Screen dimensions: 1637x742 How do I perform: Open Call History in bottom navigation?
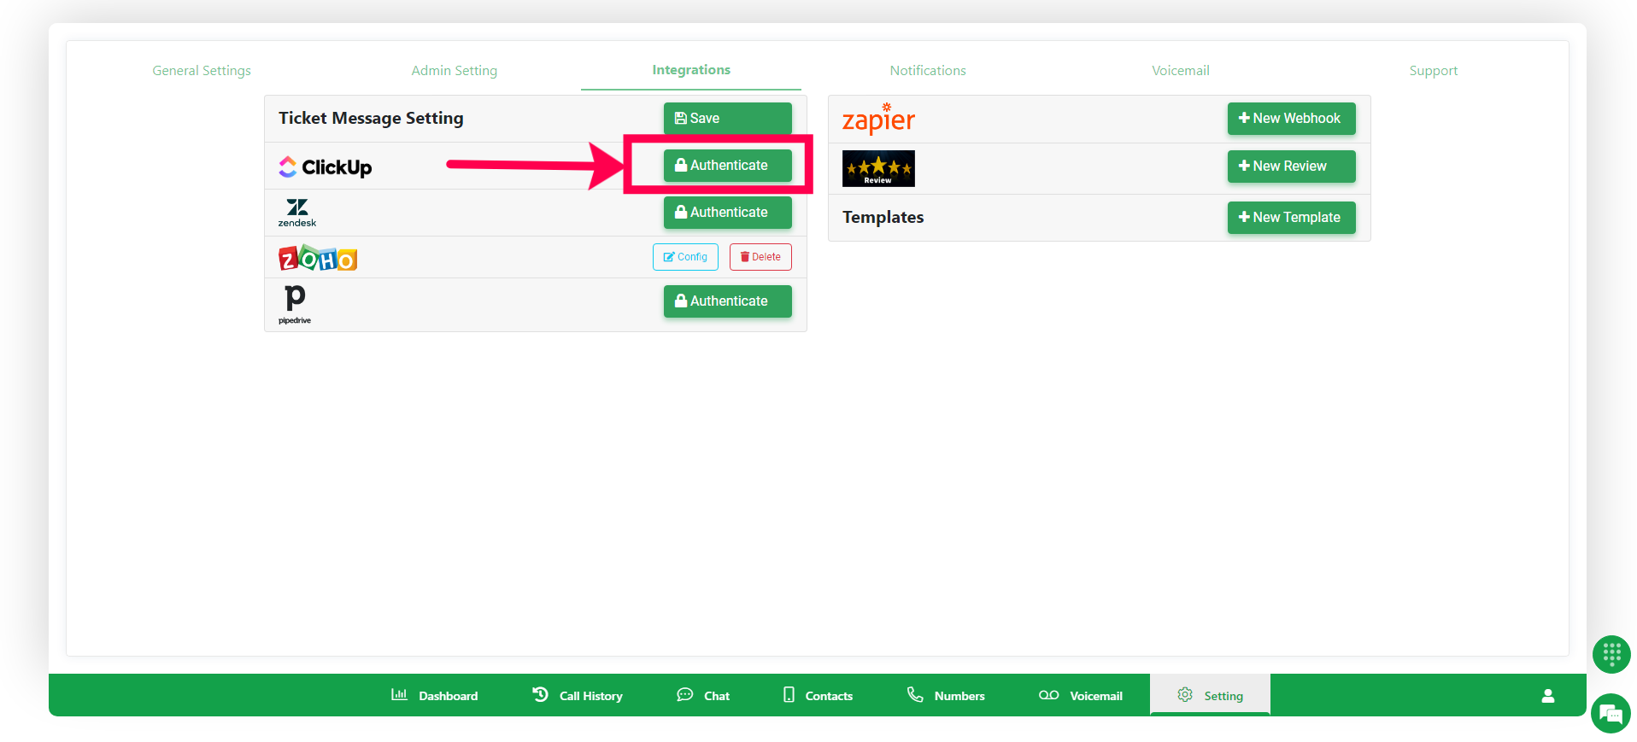click(x=578, y=695)
